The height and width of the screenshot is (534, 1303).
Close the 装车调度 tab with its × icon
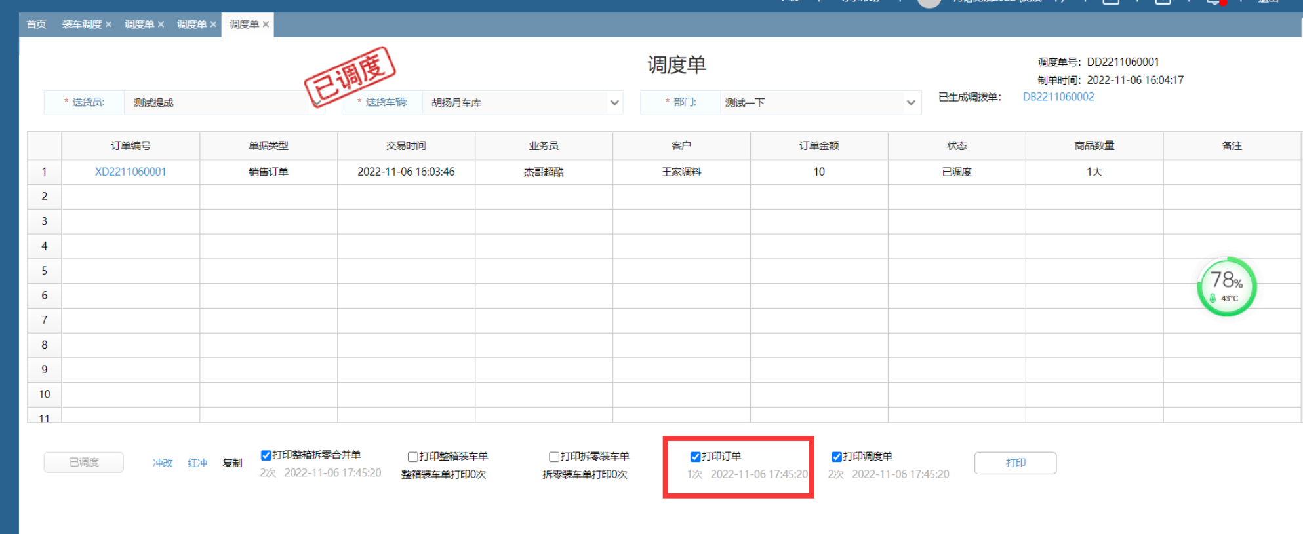pos(108,24)
